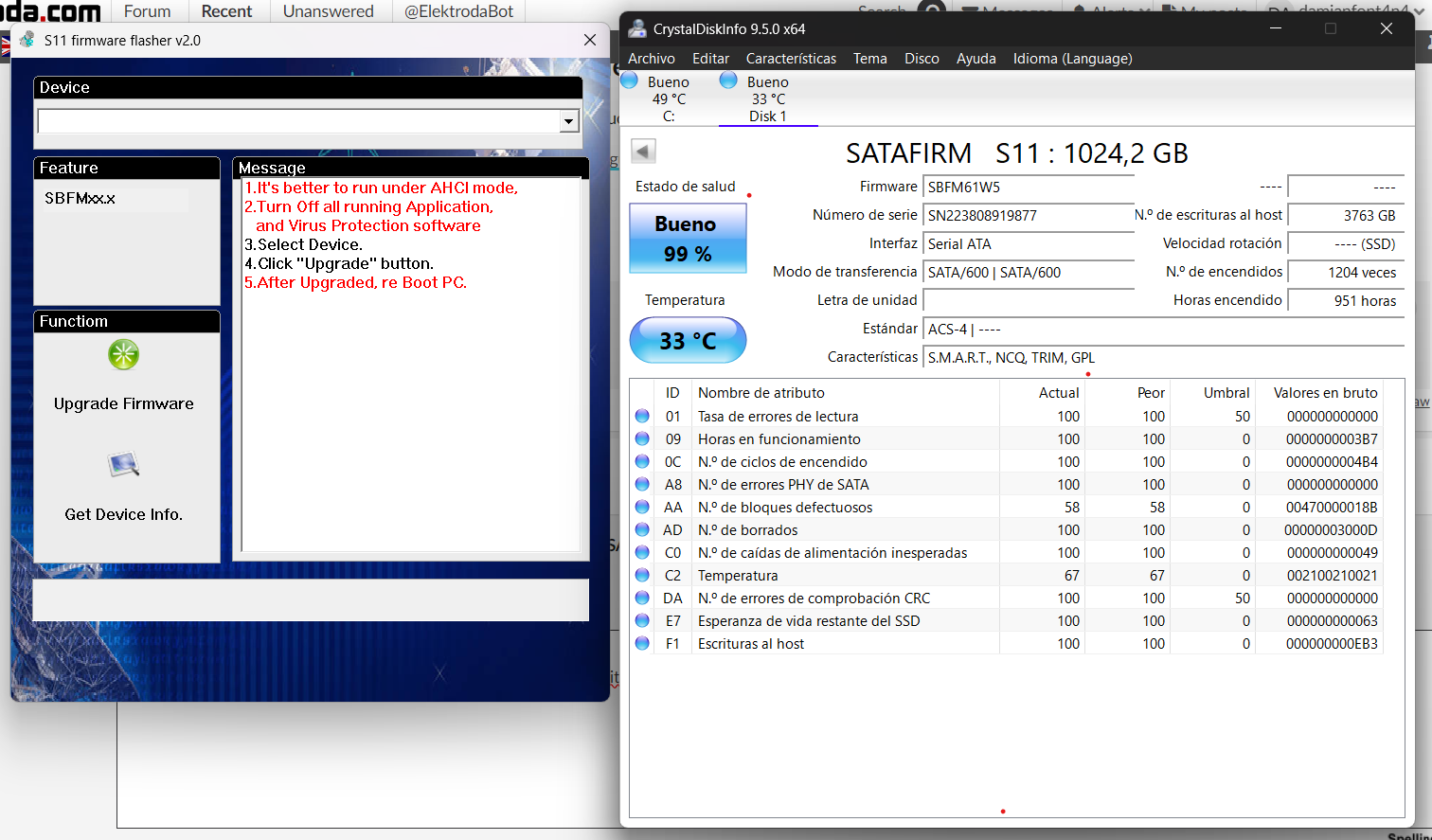Screen dimensions: 1432x840
Task: Select row N.º de bloques defectuosos
Action: pos(1007,507)
